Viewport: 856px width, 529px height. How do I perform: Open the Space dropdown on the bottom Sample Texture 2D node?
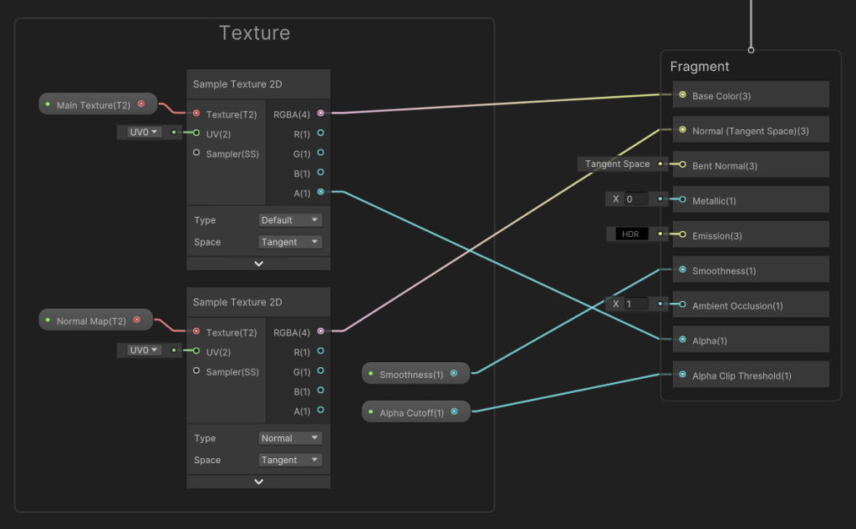pos(290,460)
